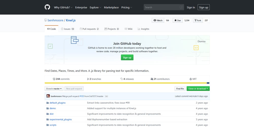Screen dimensions: 254x127
Task: Click the Find file button
Action: click(180, 89)
